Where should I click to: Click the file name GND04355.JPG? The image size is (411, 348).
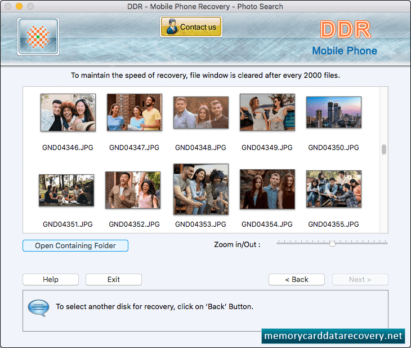333,224
